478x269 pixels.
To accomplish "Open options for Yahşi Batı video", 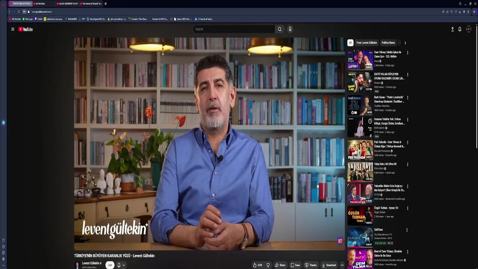I will coord(407,164).
